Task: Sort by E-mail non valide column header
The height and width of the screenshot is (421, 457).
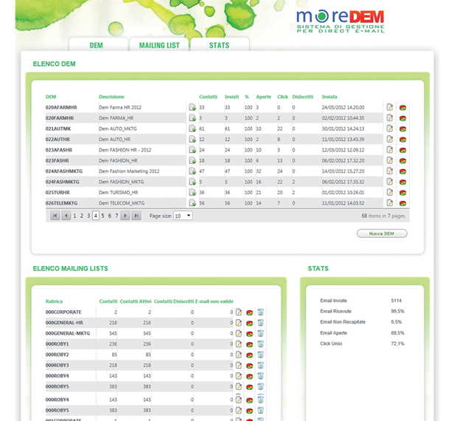Action: pyautogui.click(x=214, y=301)
